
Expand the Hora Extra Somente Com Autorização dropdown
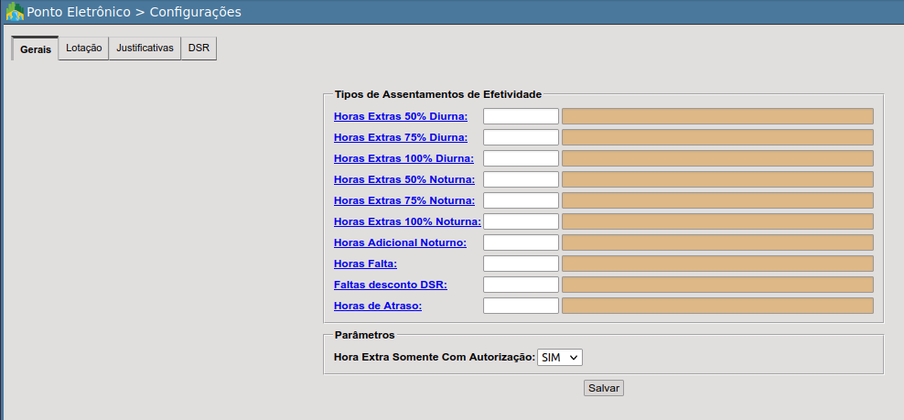(560, 358)
